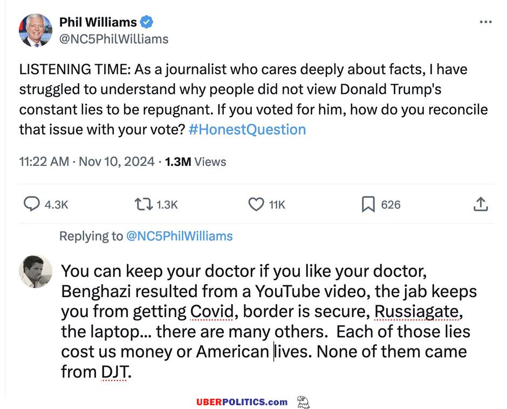Open the three-dot more options menu
Image resolution: width=507 pixels, height=409 pixels.
(485, 22)
